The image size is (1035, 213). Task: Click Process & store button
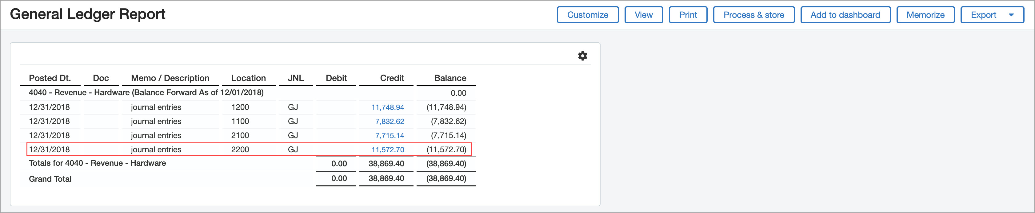(x=754, y=15)
